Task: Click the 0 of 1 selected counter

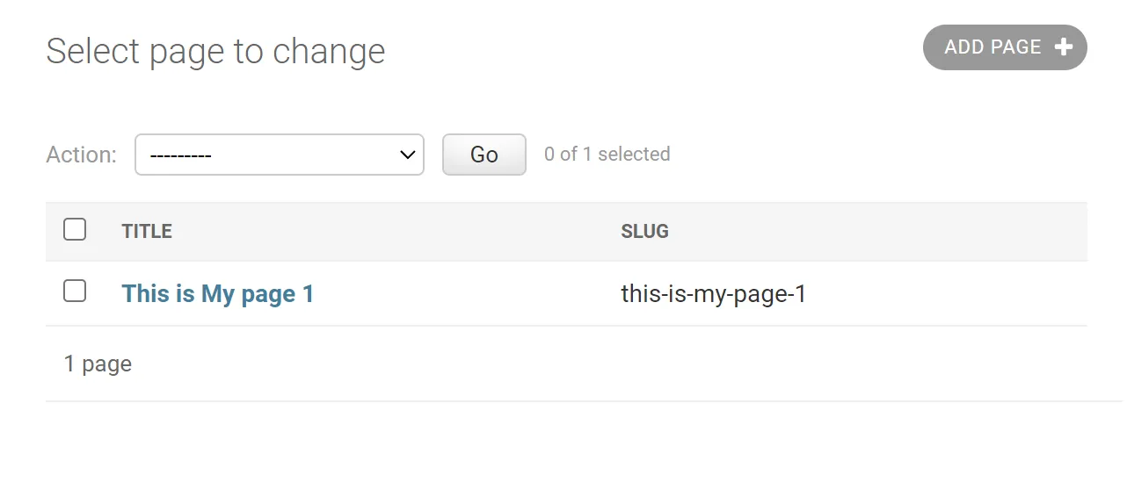Action: coord(607,155)
